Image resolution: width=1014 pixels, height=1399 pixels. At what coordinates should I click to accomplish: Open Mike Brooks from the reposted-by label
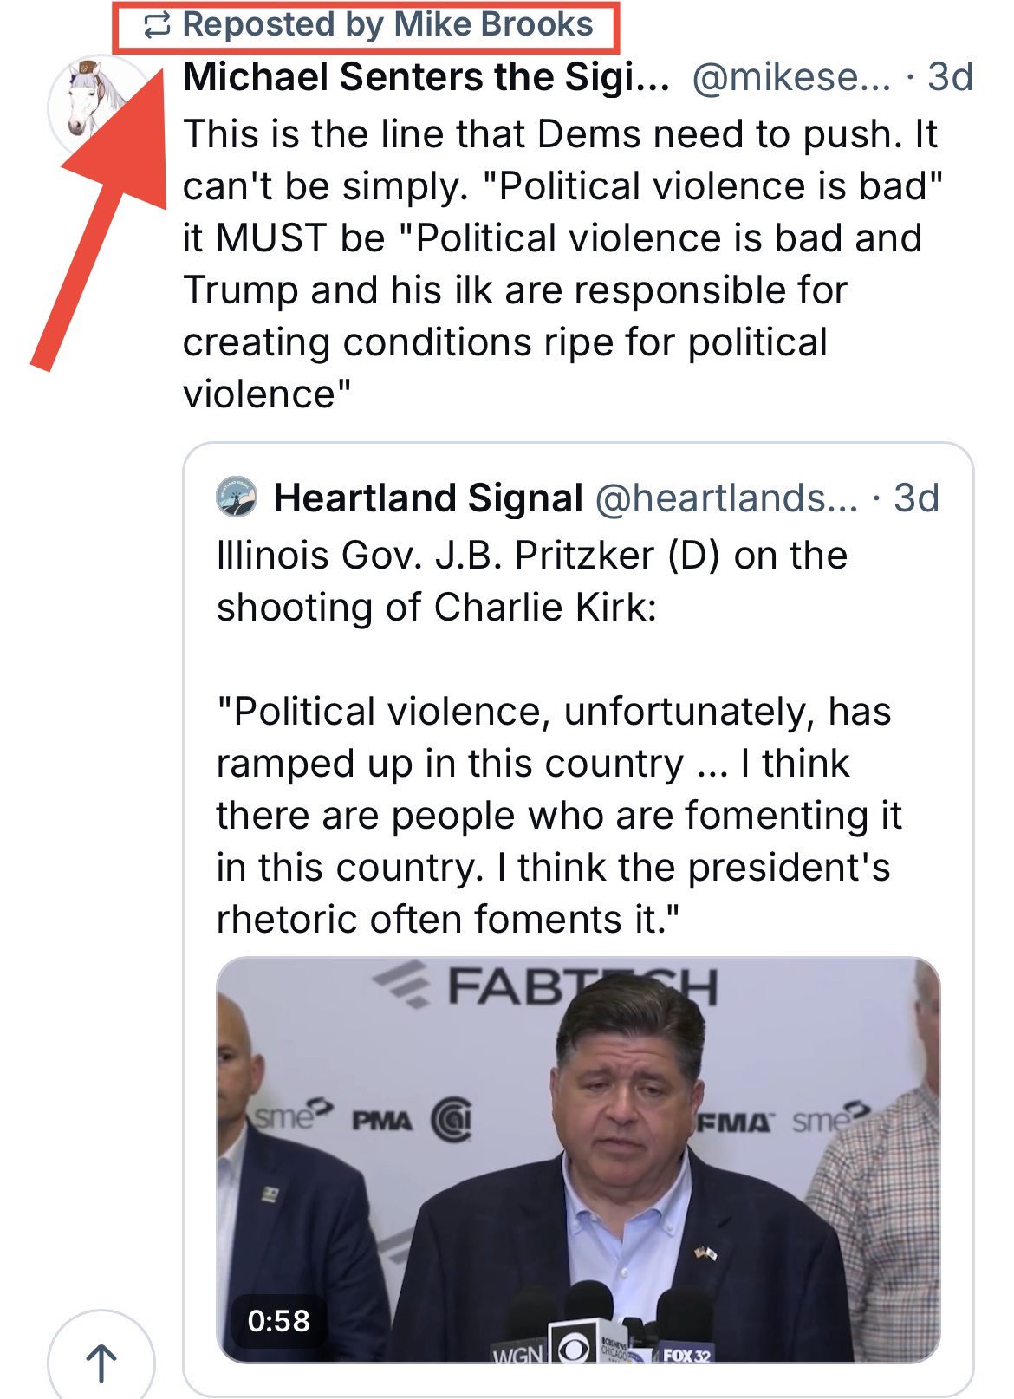point(493,25)
